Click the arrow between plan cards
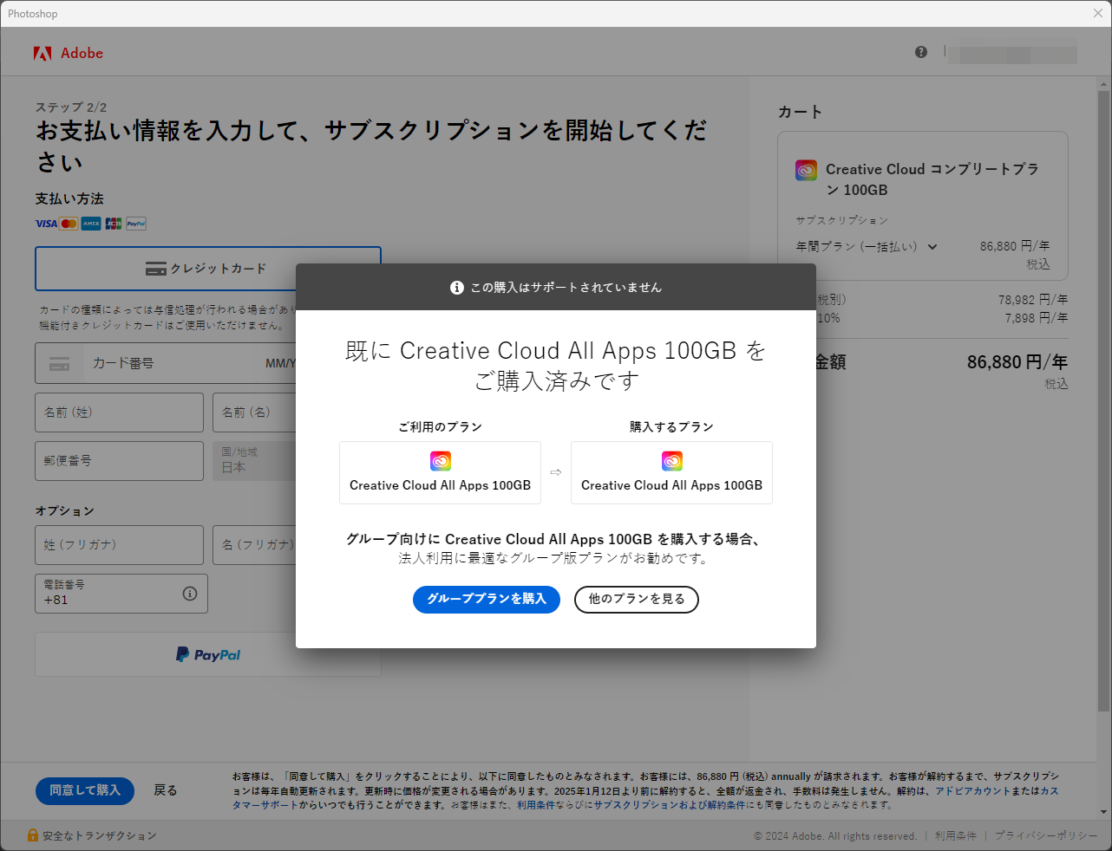The width and height of the screenshot is (1112, 851). coord(556,472)
